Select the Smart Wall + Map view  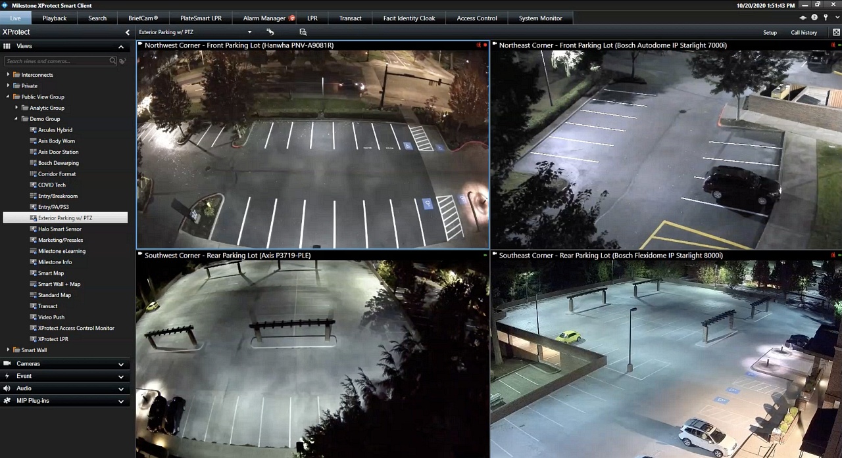[59, 284]
